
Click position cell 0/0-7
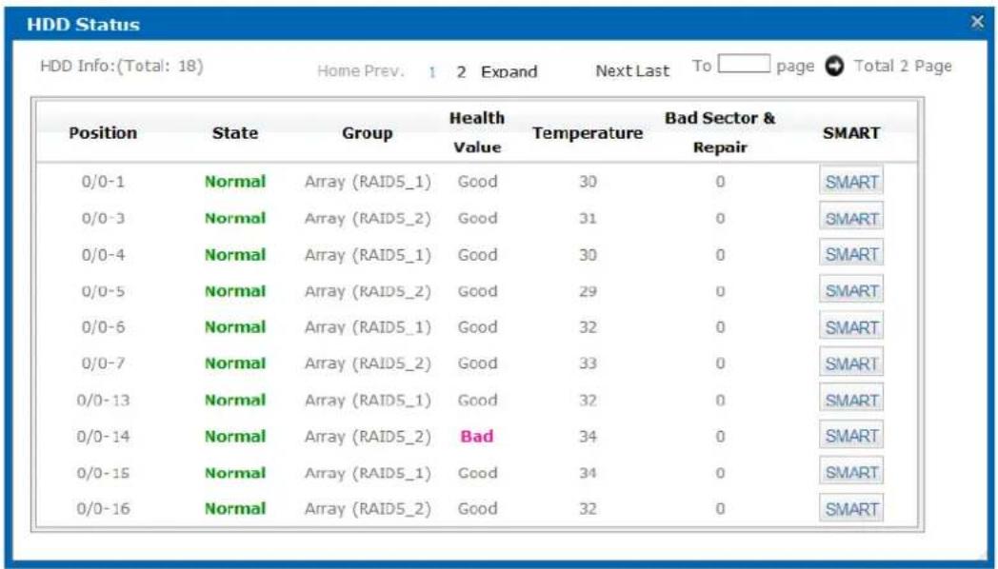(103, 363)
